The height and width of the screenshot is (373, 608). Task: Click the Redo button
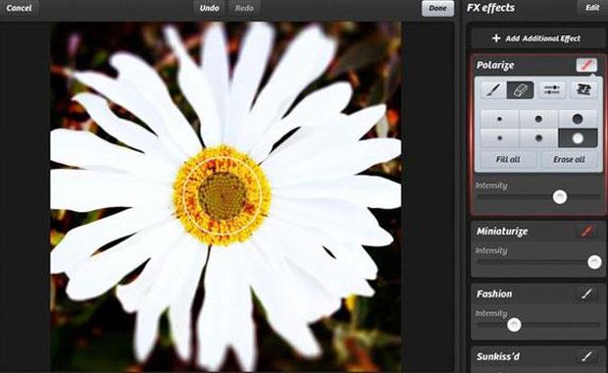tap(244, 8)
